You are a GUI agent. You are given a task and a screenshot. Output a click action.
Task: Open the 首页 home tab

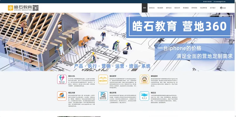(x=145, y=8)
